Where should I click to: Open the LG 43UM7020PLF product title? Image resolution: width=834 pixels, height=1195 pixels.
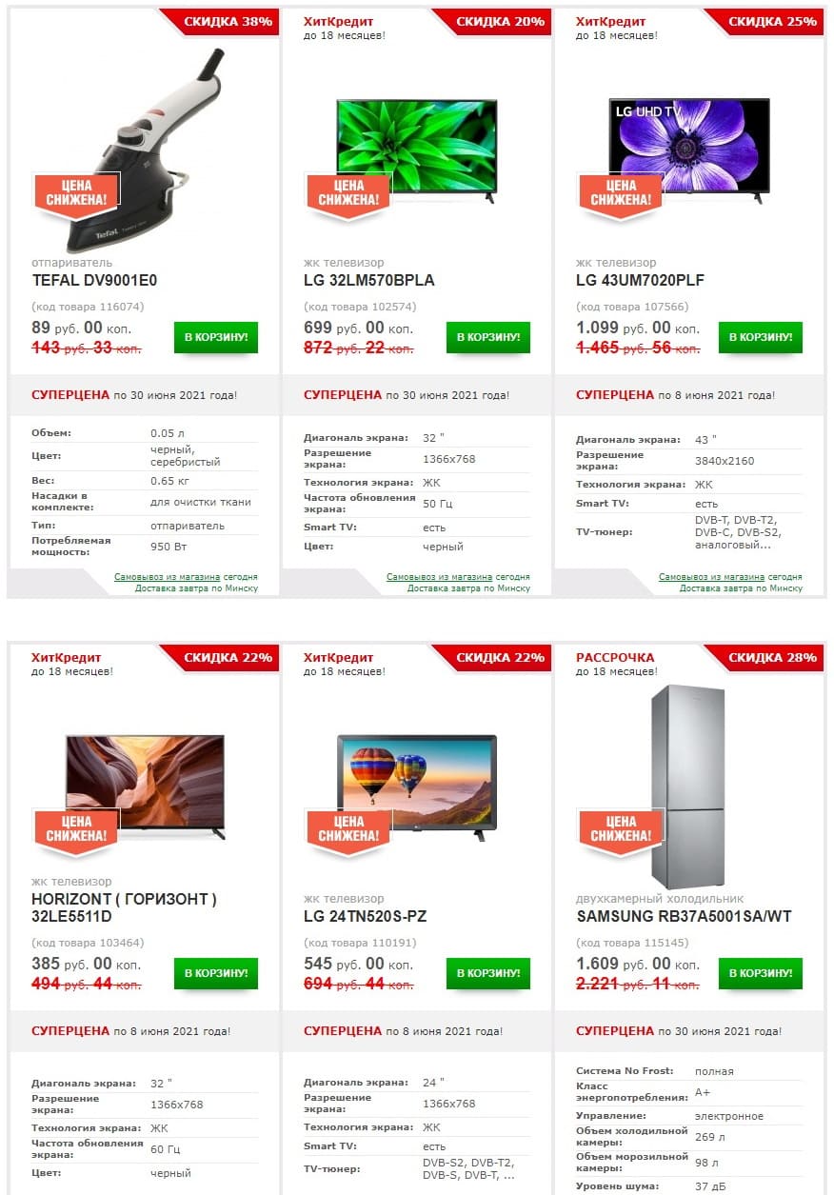click(x=640, y=280)
